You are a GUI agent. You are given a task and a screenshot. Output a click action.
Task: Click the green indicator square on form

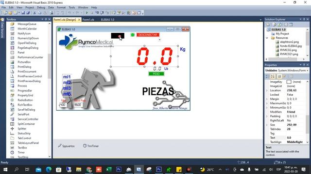[x=133, y=35]
